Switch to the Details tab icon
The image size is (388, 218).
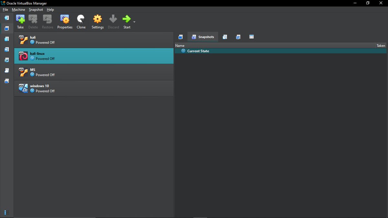180,37
